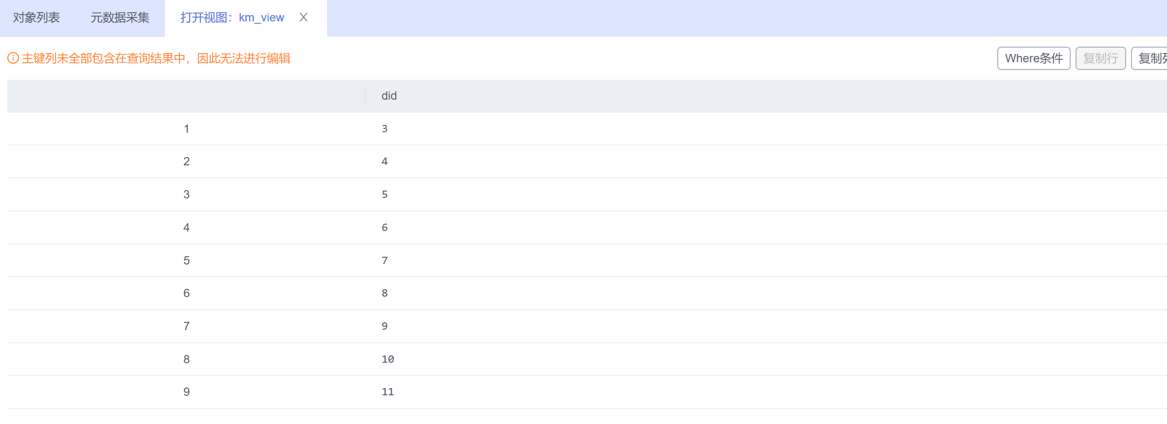Click the did cell with value 10
The width and height of the screenshot is (1167, 424).
tap(766, 359)
